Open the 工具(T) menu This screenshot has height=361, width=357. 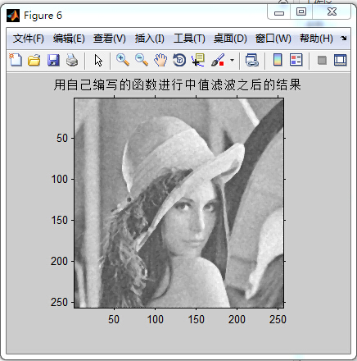coord(189,39)
